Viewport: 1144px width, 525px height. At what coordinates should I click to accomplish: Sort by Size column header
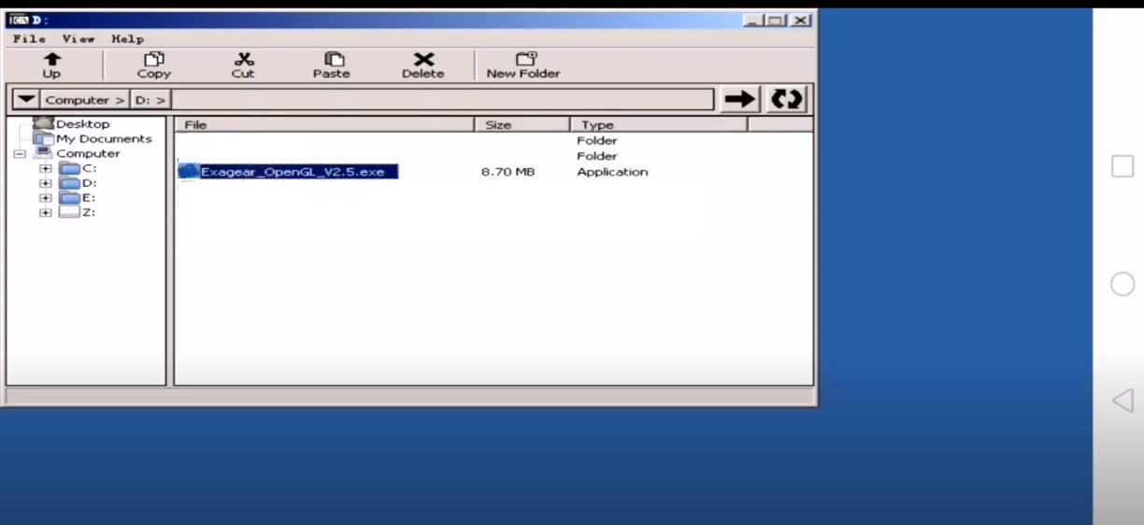[522, 124]
